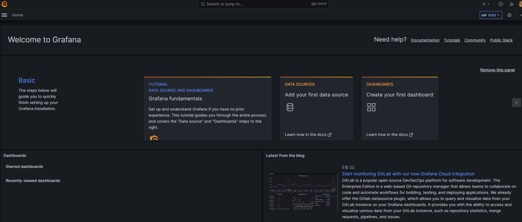Click the Recently viewed dashboards heading
The height and width of the screenshot is (222, 522).
click(33, 180)
